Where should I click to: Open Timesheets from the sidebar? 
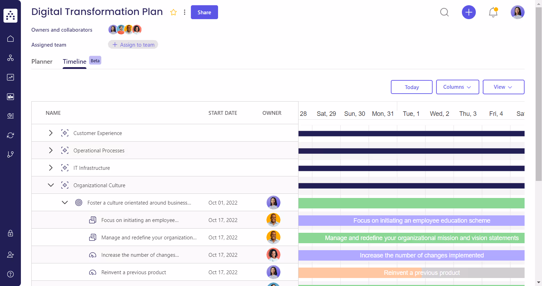pos(10,116)
